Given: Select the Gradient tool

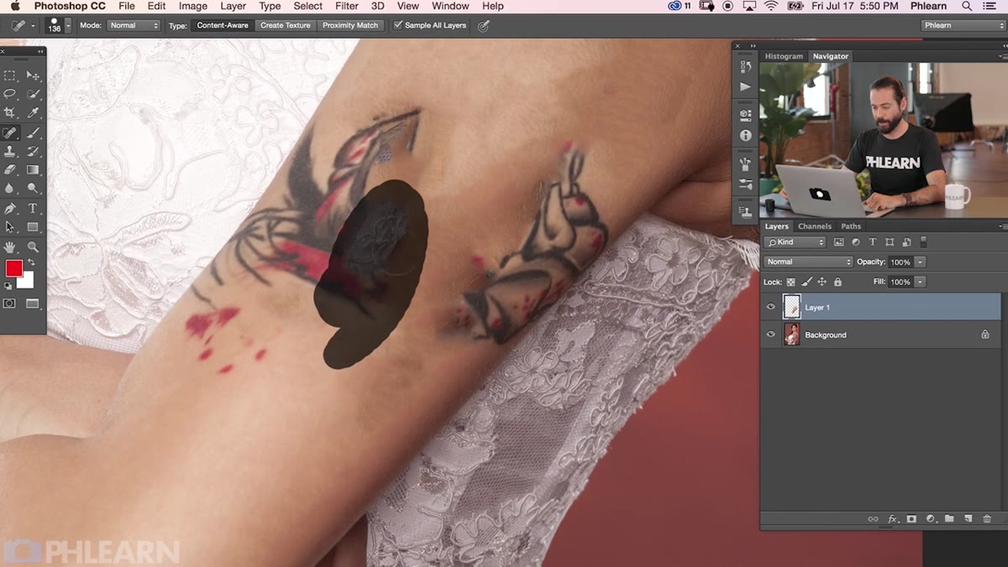Looking at the screenshot, I should [33, 169].
